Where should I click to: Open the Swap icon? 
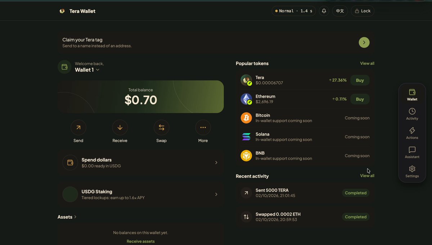coord(161,127)
